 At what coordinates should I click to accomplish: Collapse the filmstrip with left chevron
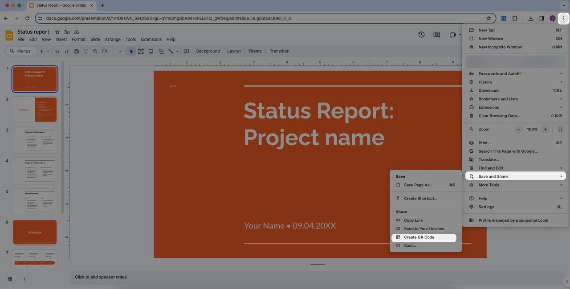pyautogui.click(x=24, y=279)
